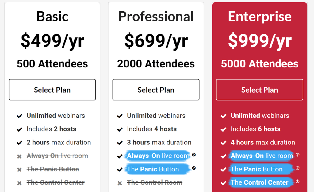This screenshot has height=192, width=314.
Task: Click help icon beside Professional Always-On live room
Action: [194, 155]
